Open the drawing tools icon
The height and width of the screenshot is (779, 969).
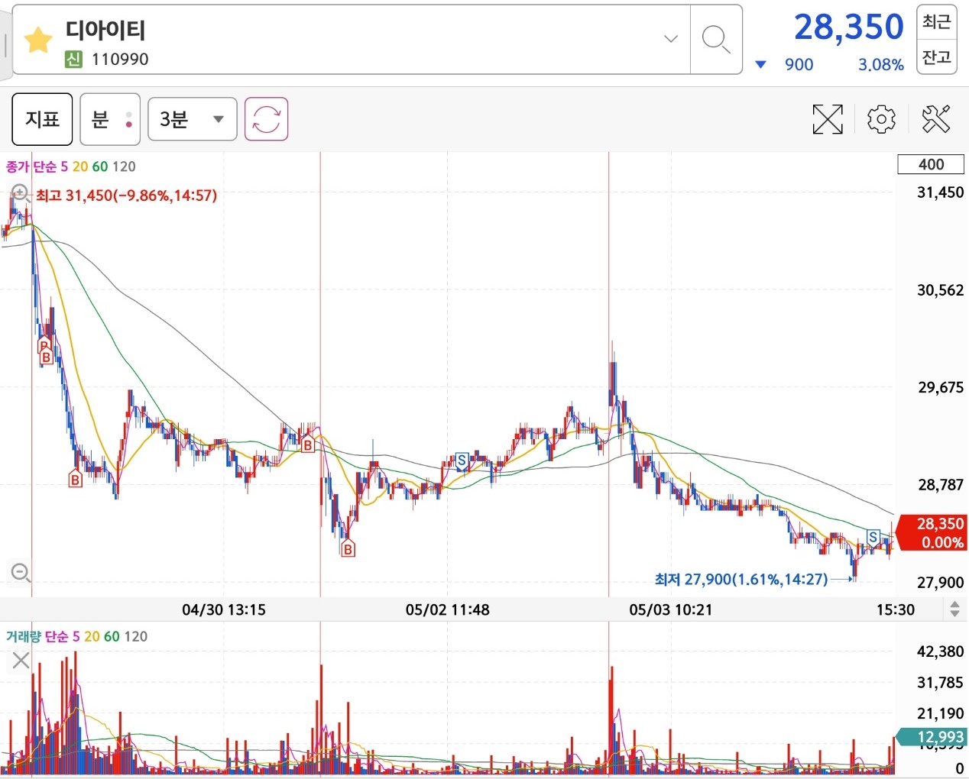point(936,119)
